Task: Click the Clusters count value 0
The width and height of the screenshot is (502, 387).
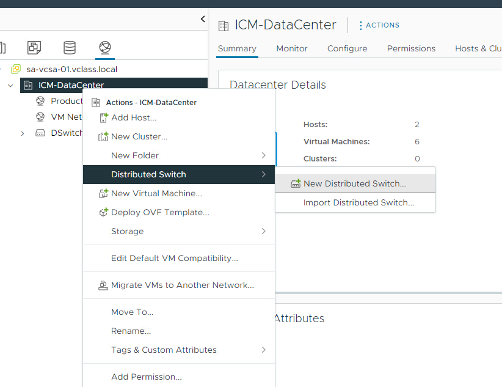Action: pyautogui.click(x=417, y=159)
